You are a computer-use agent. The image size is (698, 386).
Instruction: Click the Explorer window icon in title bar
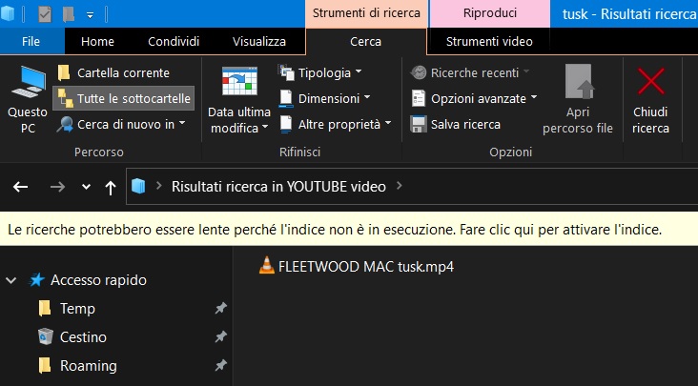click(x=8, y=13)
